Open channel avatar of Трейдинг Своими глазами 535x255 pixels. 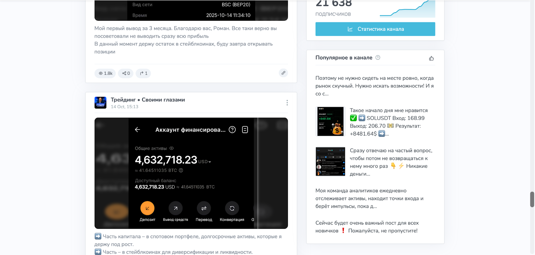100,103
